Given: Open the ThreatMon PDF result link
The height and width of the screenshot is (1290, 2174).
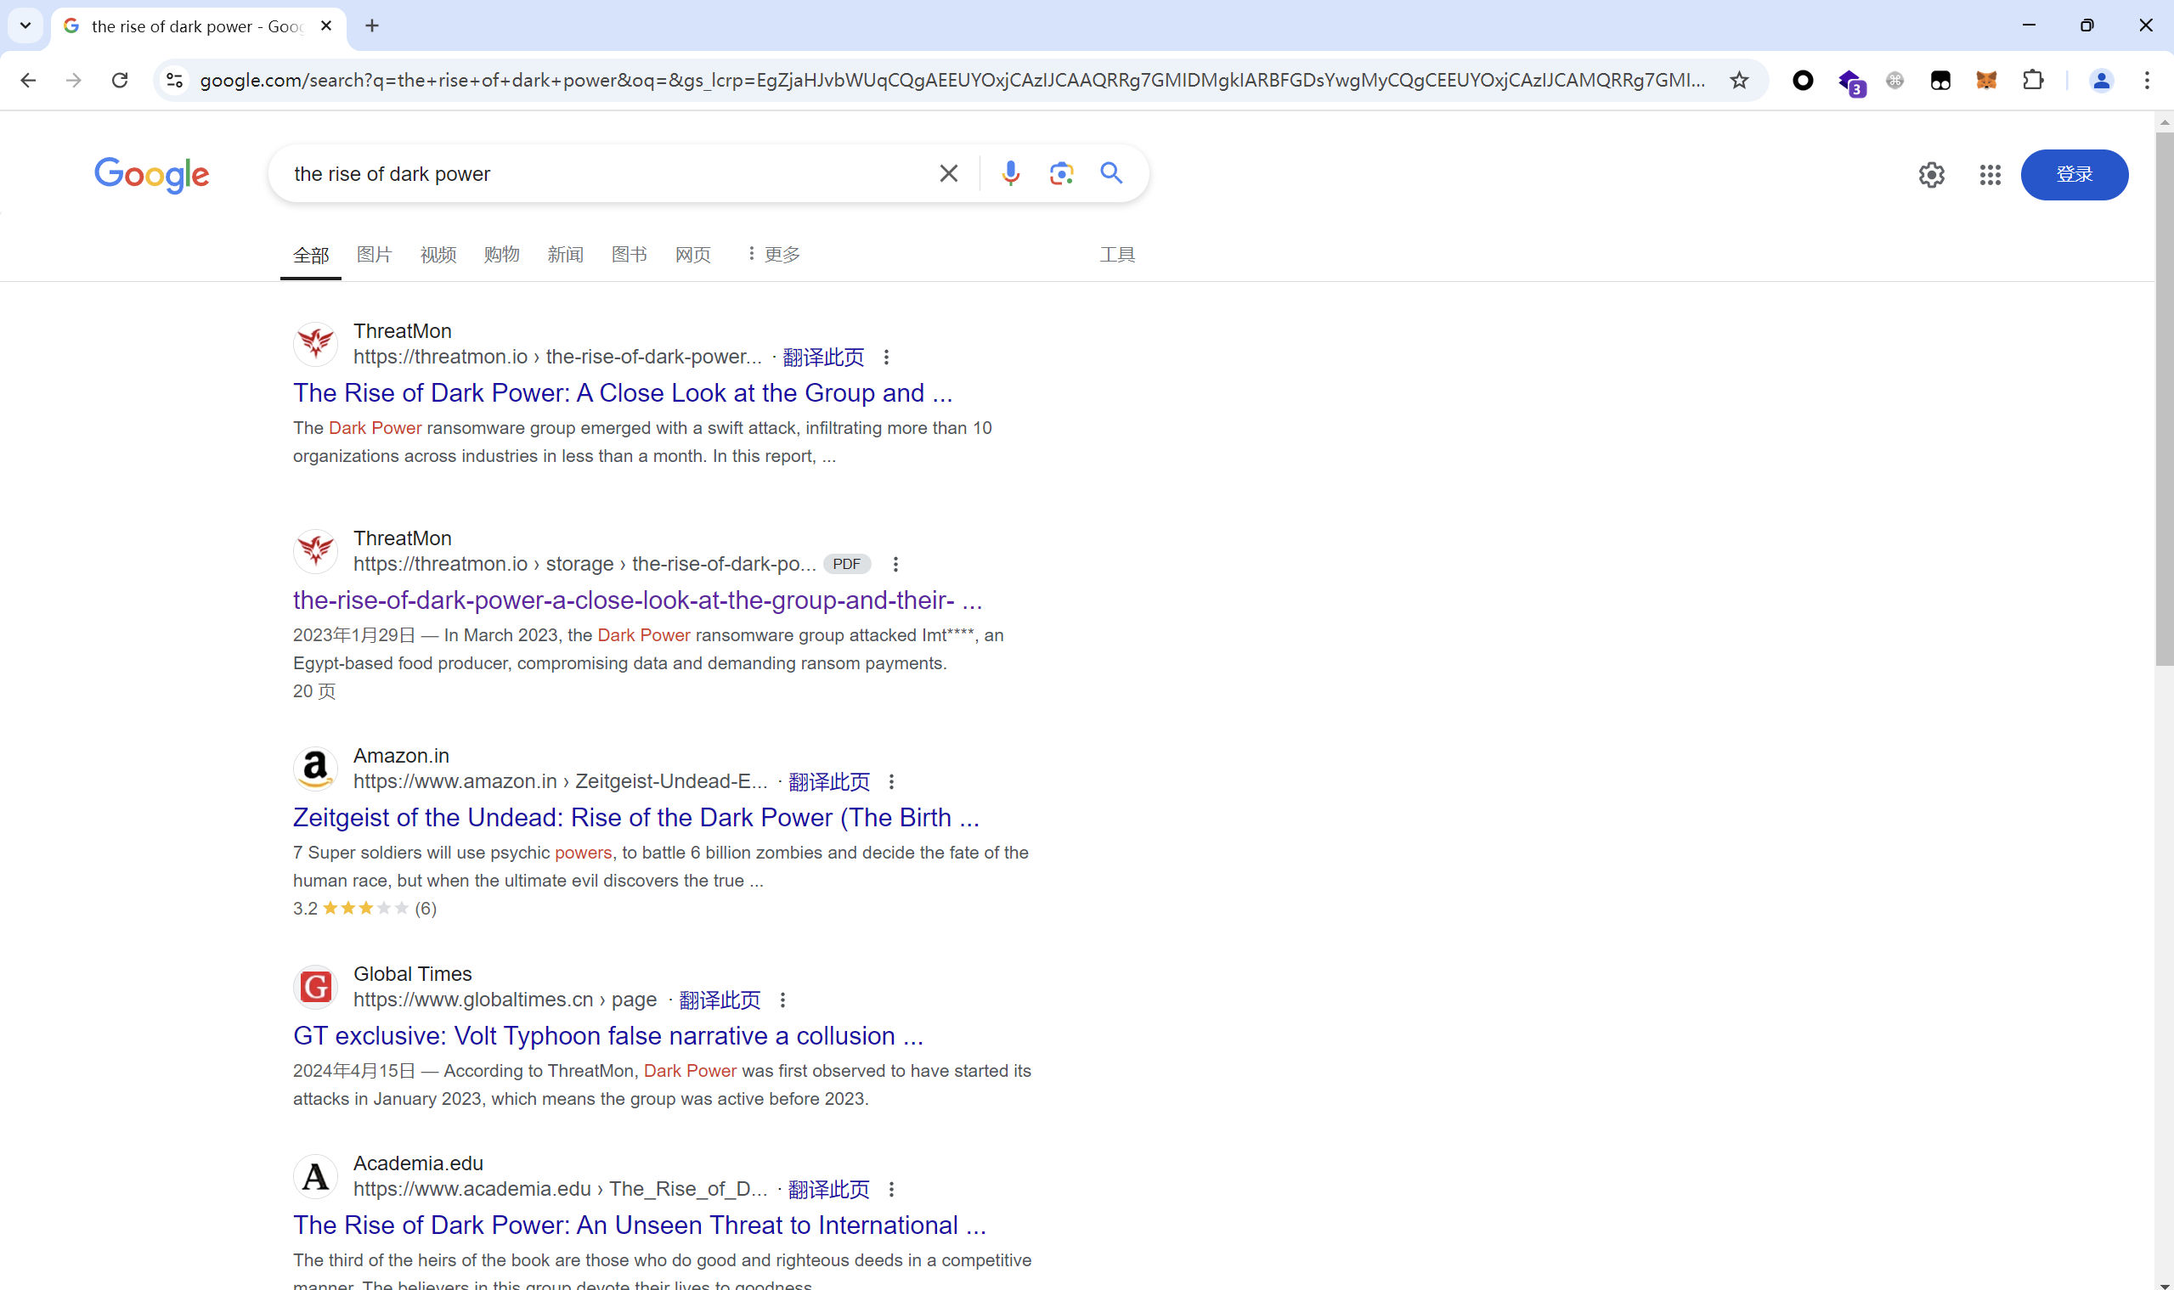Looking at the screenshot, I should tap(637, 600).
